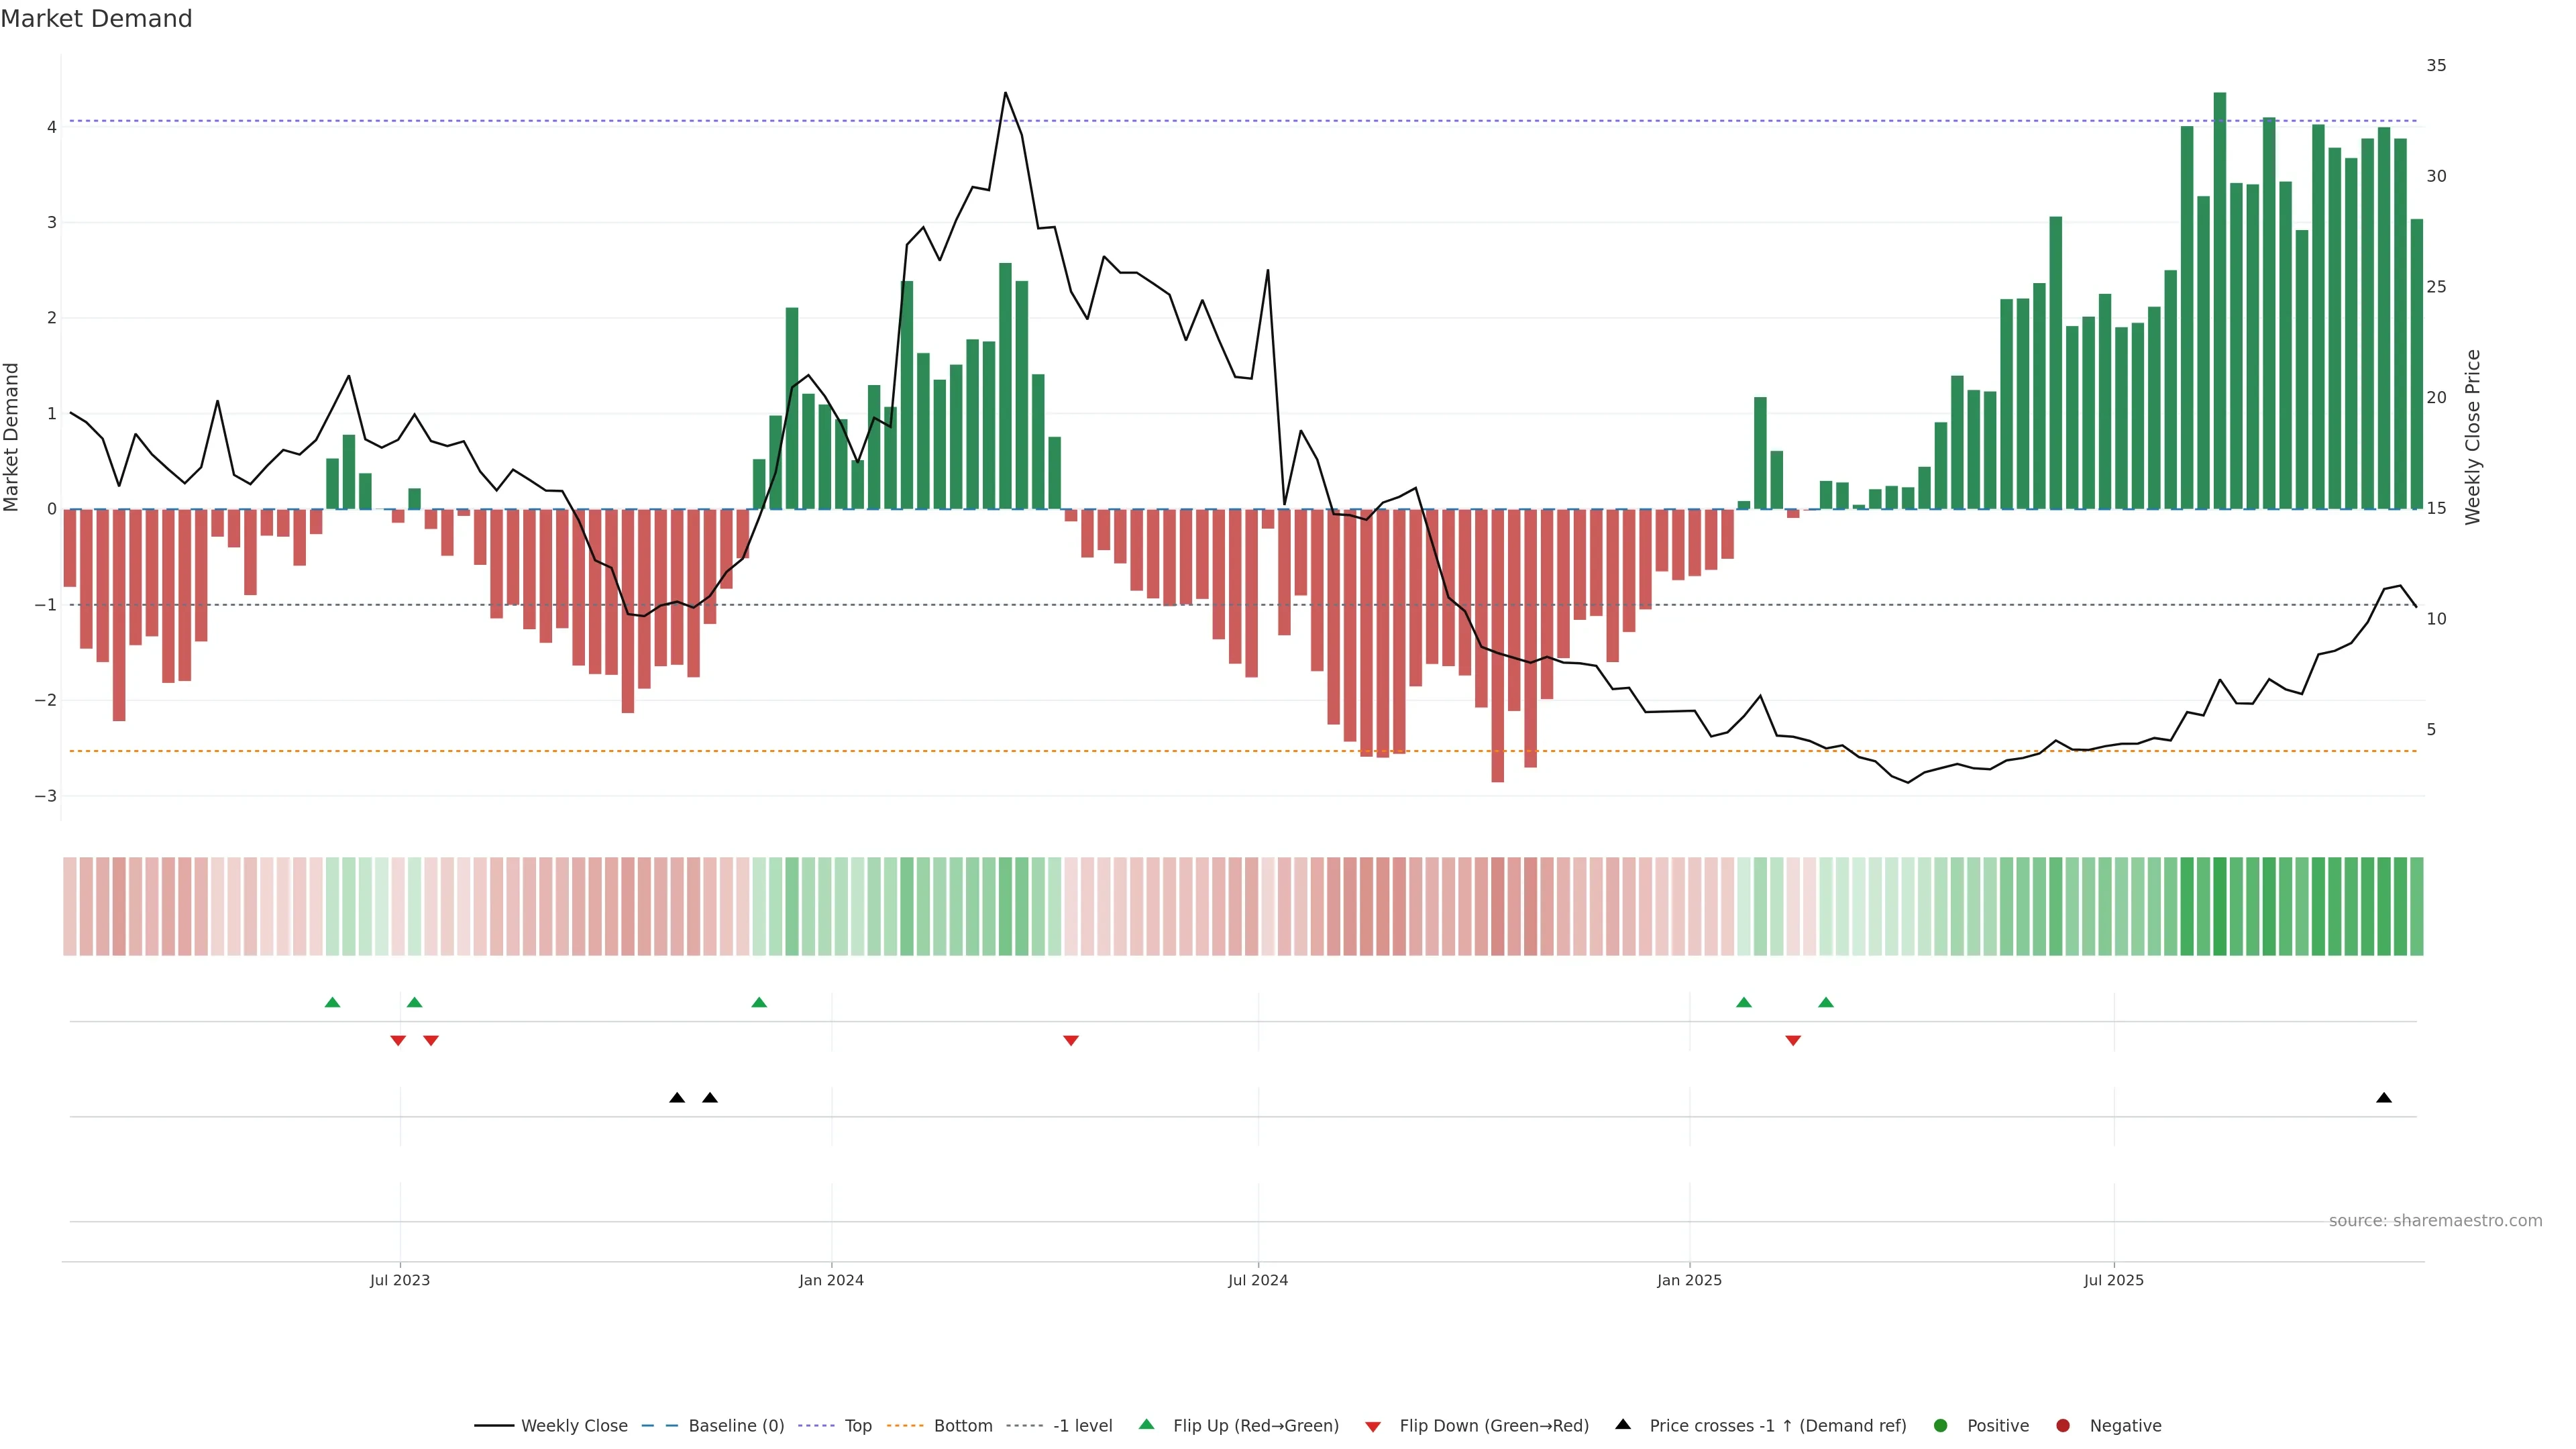The width and height of the screenshot is (2576, 1449).
Task: Click the green flip-up marker before Jan 2024
Action: coord(759,1002)
